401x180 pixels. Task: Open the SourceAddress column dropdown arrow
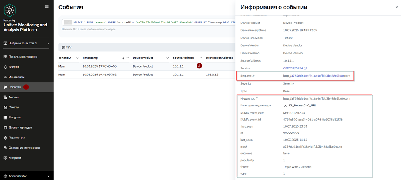pos(201,58)
